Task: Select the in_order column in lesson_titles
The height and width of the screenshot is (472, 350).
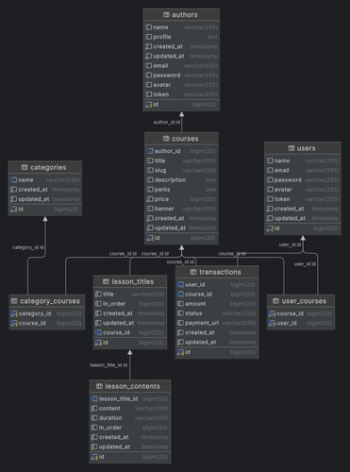Action: tap(129, 304)
